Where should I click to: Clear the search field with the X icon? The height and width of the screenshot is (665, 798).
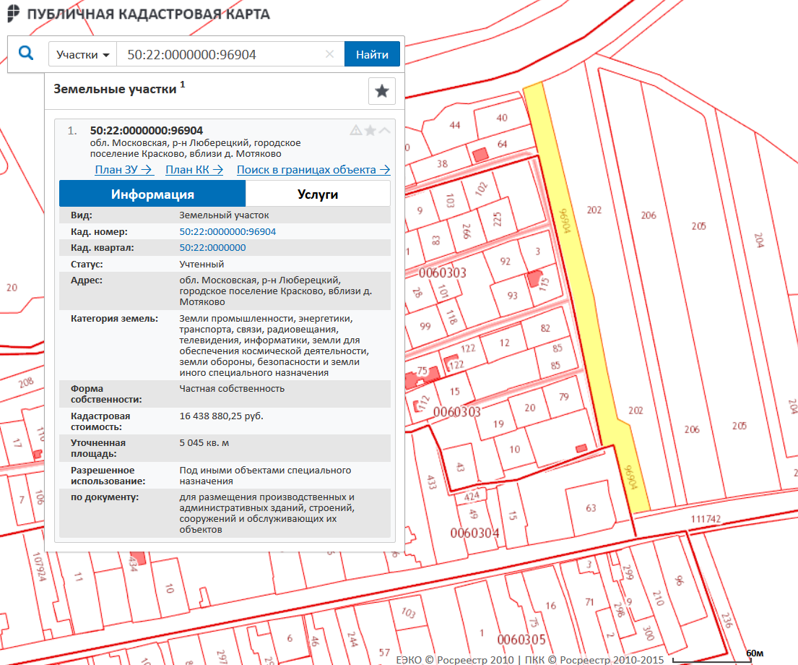click(330, 54)
